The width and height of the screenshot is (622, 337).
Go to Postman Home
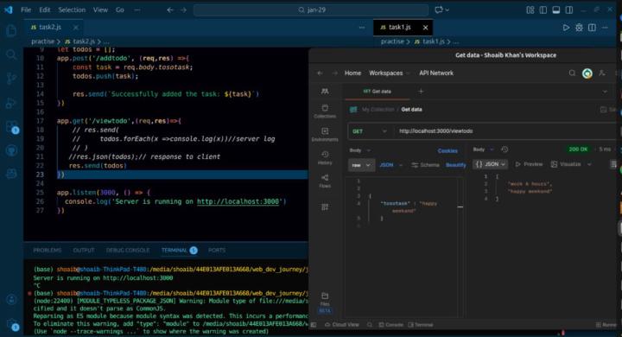point(352,73)
